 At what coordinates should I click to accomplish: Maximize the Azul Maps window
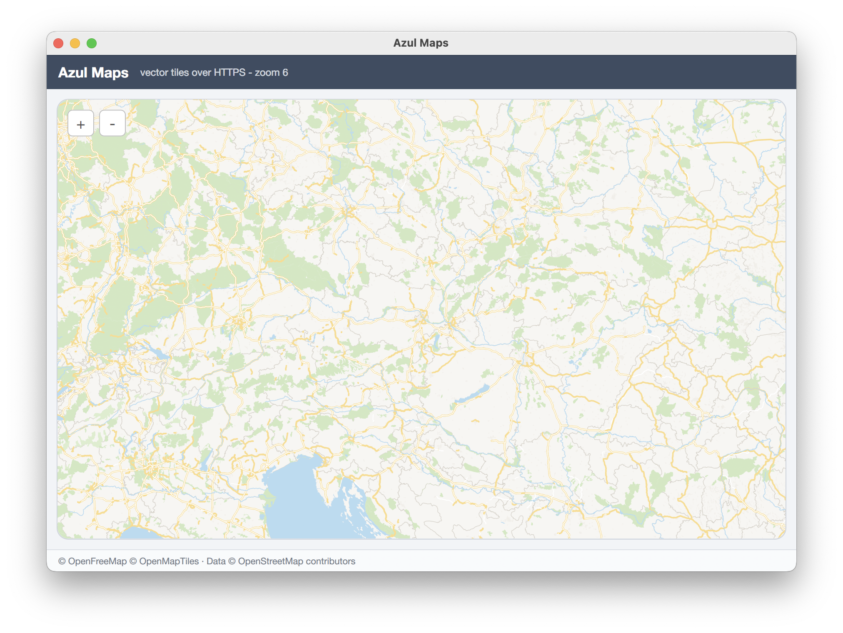pos(92,43)
